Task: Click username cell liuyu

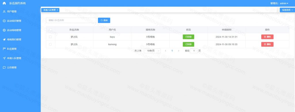Action: [112, 37]
